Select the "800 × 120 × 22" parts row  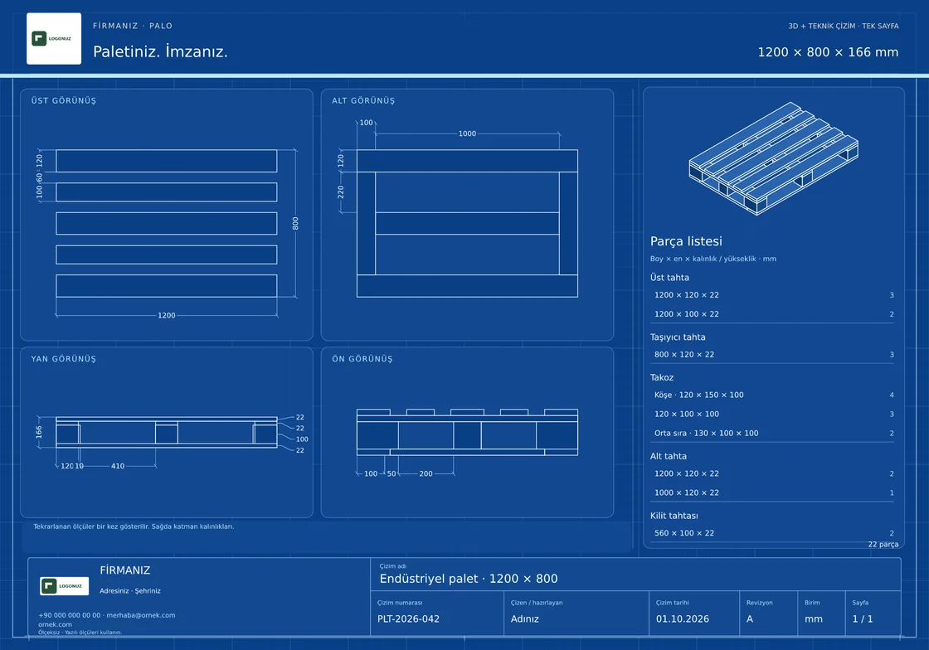click(772, 355)
